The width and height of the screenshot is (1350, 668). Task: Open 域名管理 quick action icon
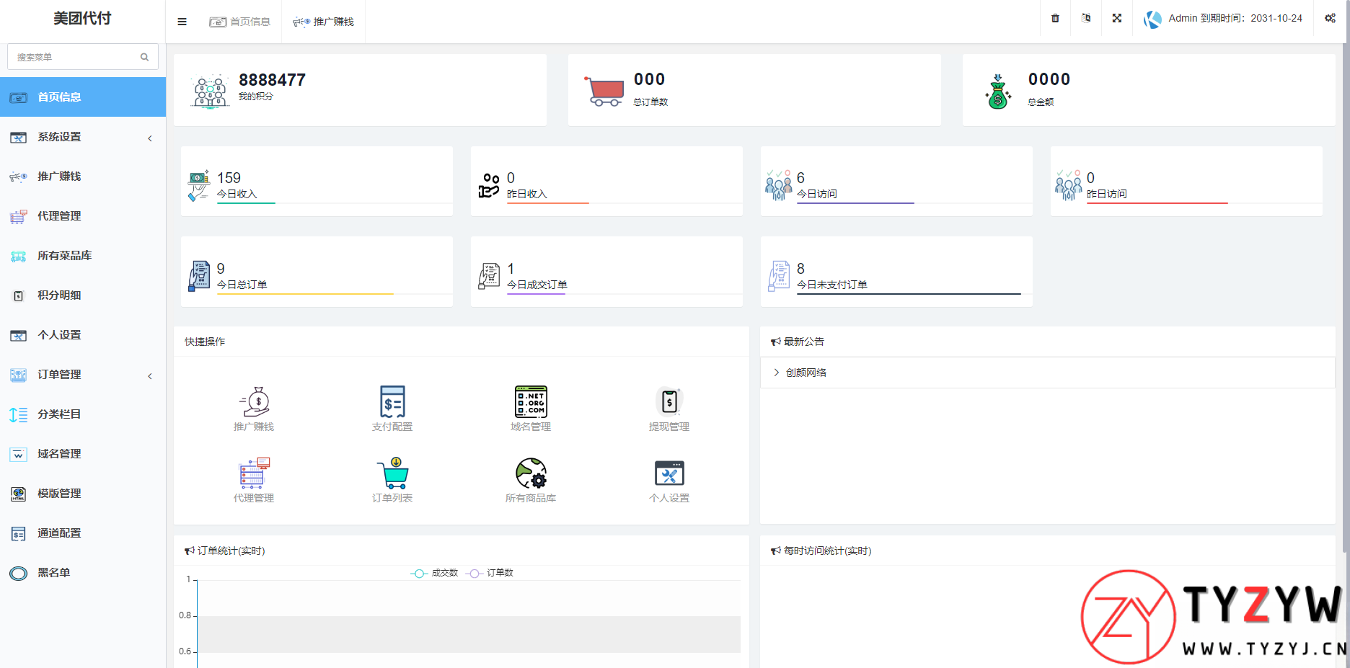pyautogui.click(x=531, y=402)
